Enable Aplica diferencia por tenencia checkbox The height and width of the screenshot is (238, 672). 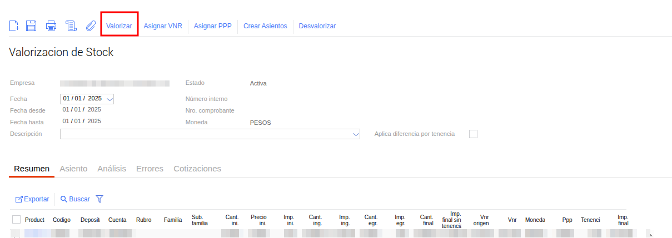[x=473, y=134]
